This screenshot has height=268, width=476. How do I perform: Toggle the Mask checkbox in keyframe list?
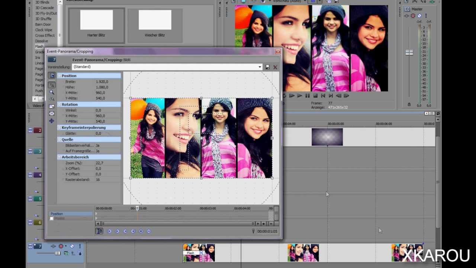click(52, 218)
